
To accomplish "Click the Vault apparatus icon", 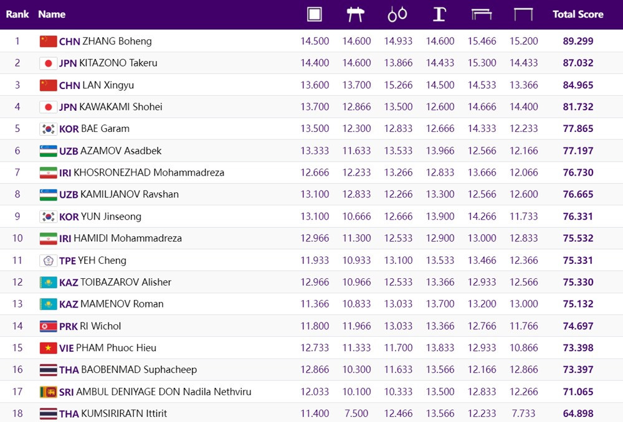I will coord(439,14).
